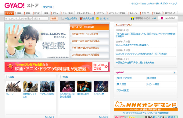Open the ドキュメンタリー tab
The image size is (183, 118).
[x=84, y=13]
